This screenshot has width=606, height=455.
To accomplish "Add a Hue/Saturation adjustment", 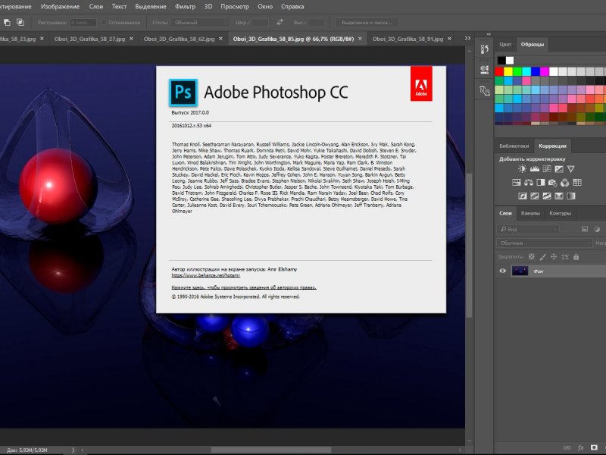I will point(517,183).
